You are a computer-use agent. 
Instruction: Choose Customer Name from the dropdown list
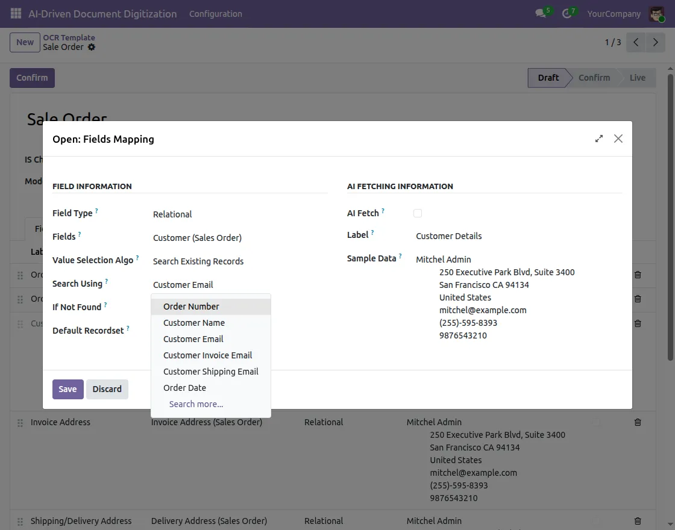211,323
